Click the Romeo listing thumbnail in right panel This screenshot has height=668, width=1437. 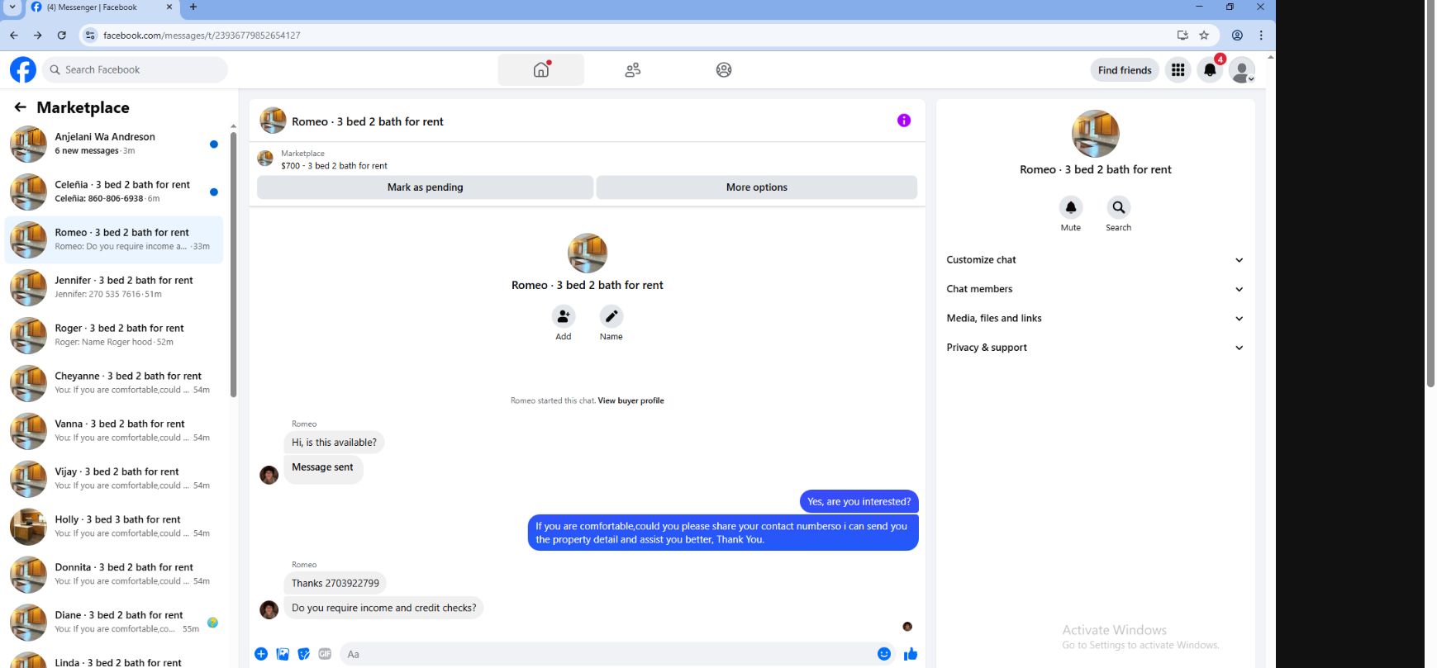tap(1096, 134)
